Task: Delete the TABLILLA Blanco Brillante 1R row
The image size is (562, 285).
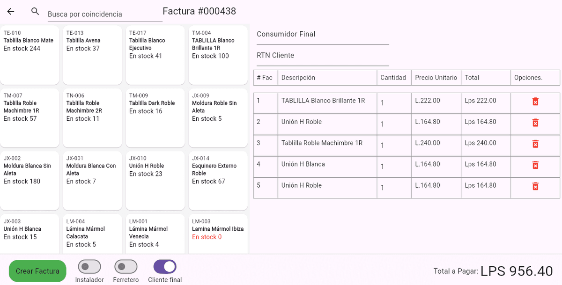Action: pos(535,102)
